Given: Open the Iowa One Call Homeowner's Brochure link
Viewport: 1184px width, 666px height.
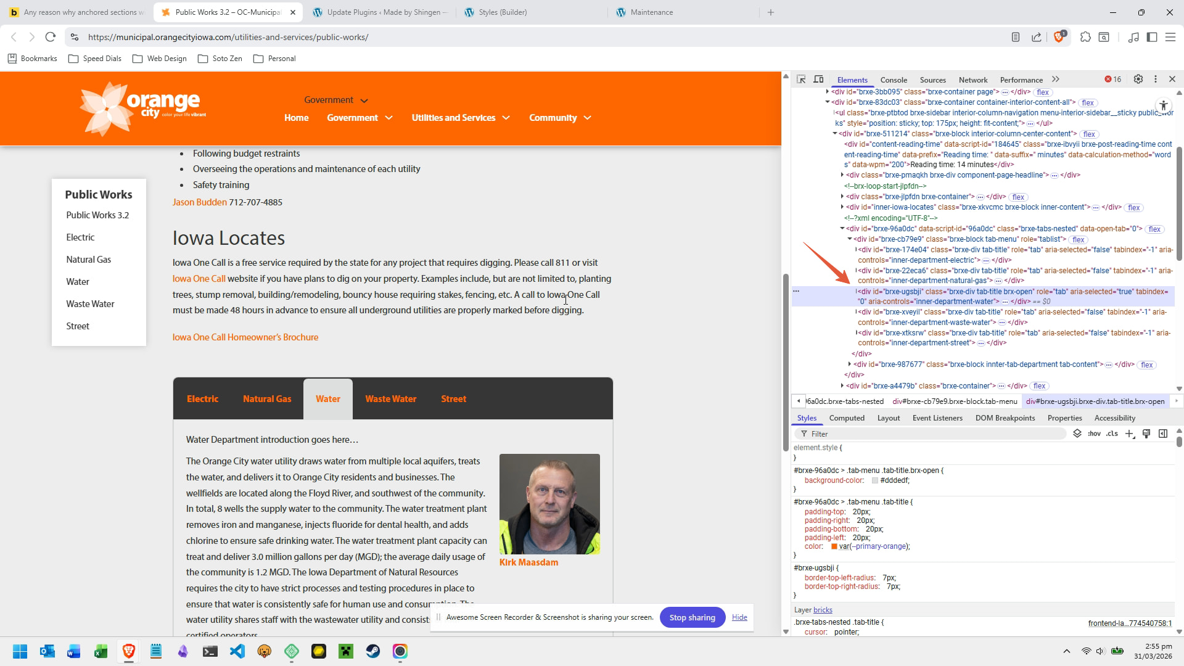Looking at the screenshot, I should 245,337.
